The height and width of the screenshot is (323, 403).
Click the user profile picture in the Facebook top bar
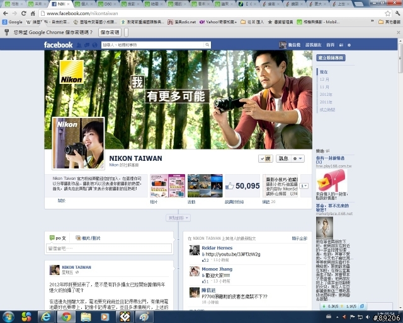283,45
